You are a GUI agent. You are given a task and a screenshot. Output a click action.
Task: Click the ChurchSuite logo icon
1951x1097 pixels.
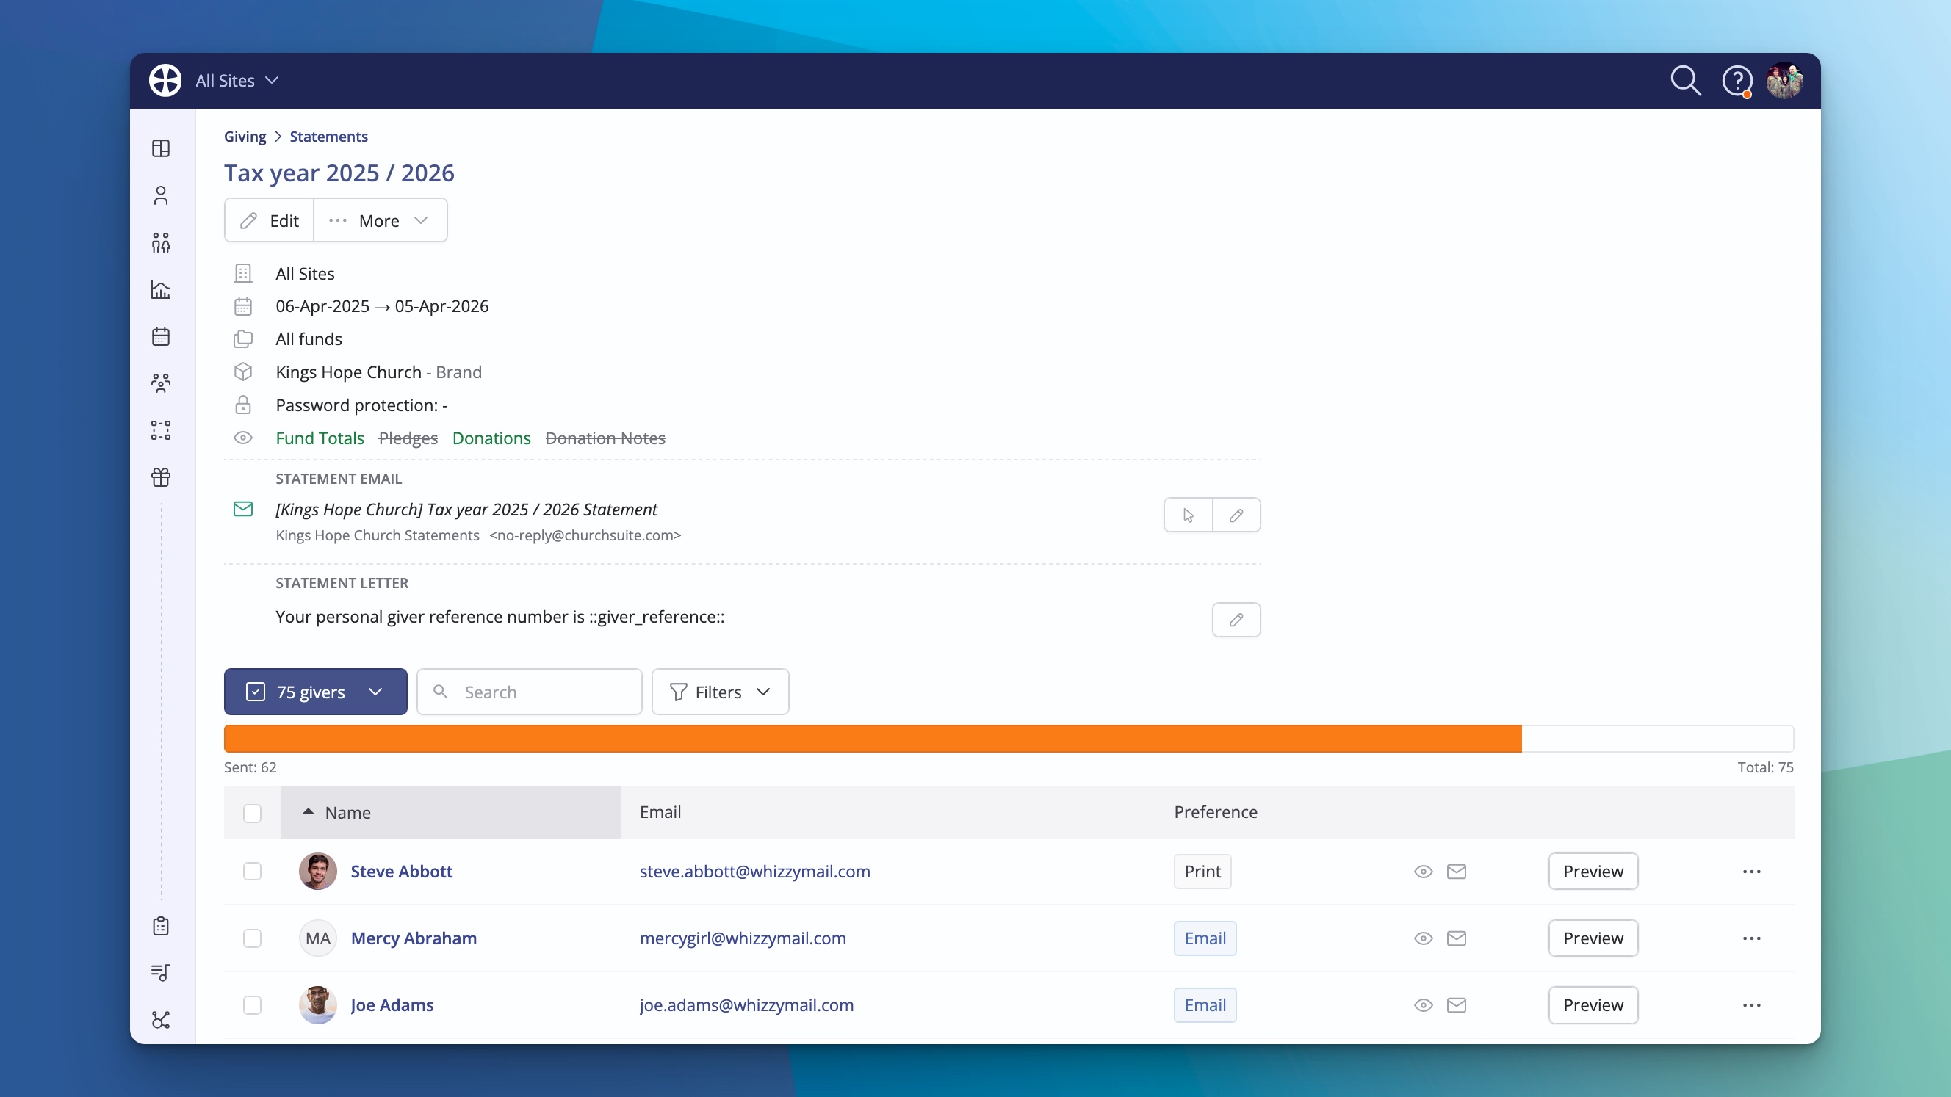click(x=165, y=80)
